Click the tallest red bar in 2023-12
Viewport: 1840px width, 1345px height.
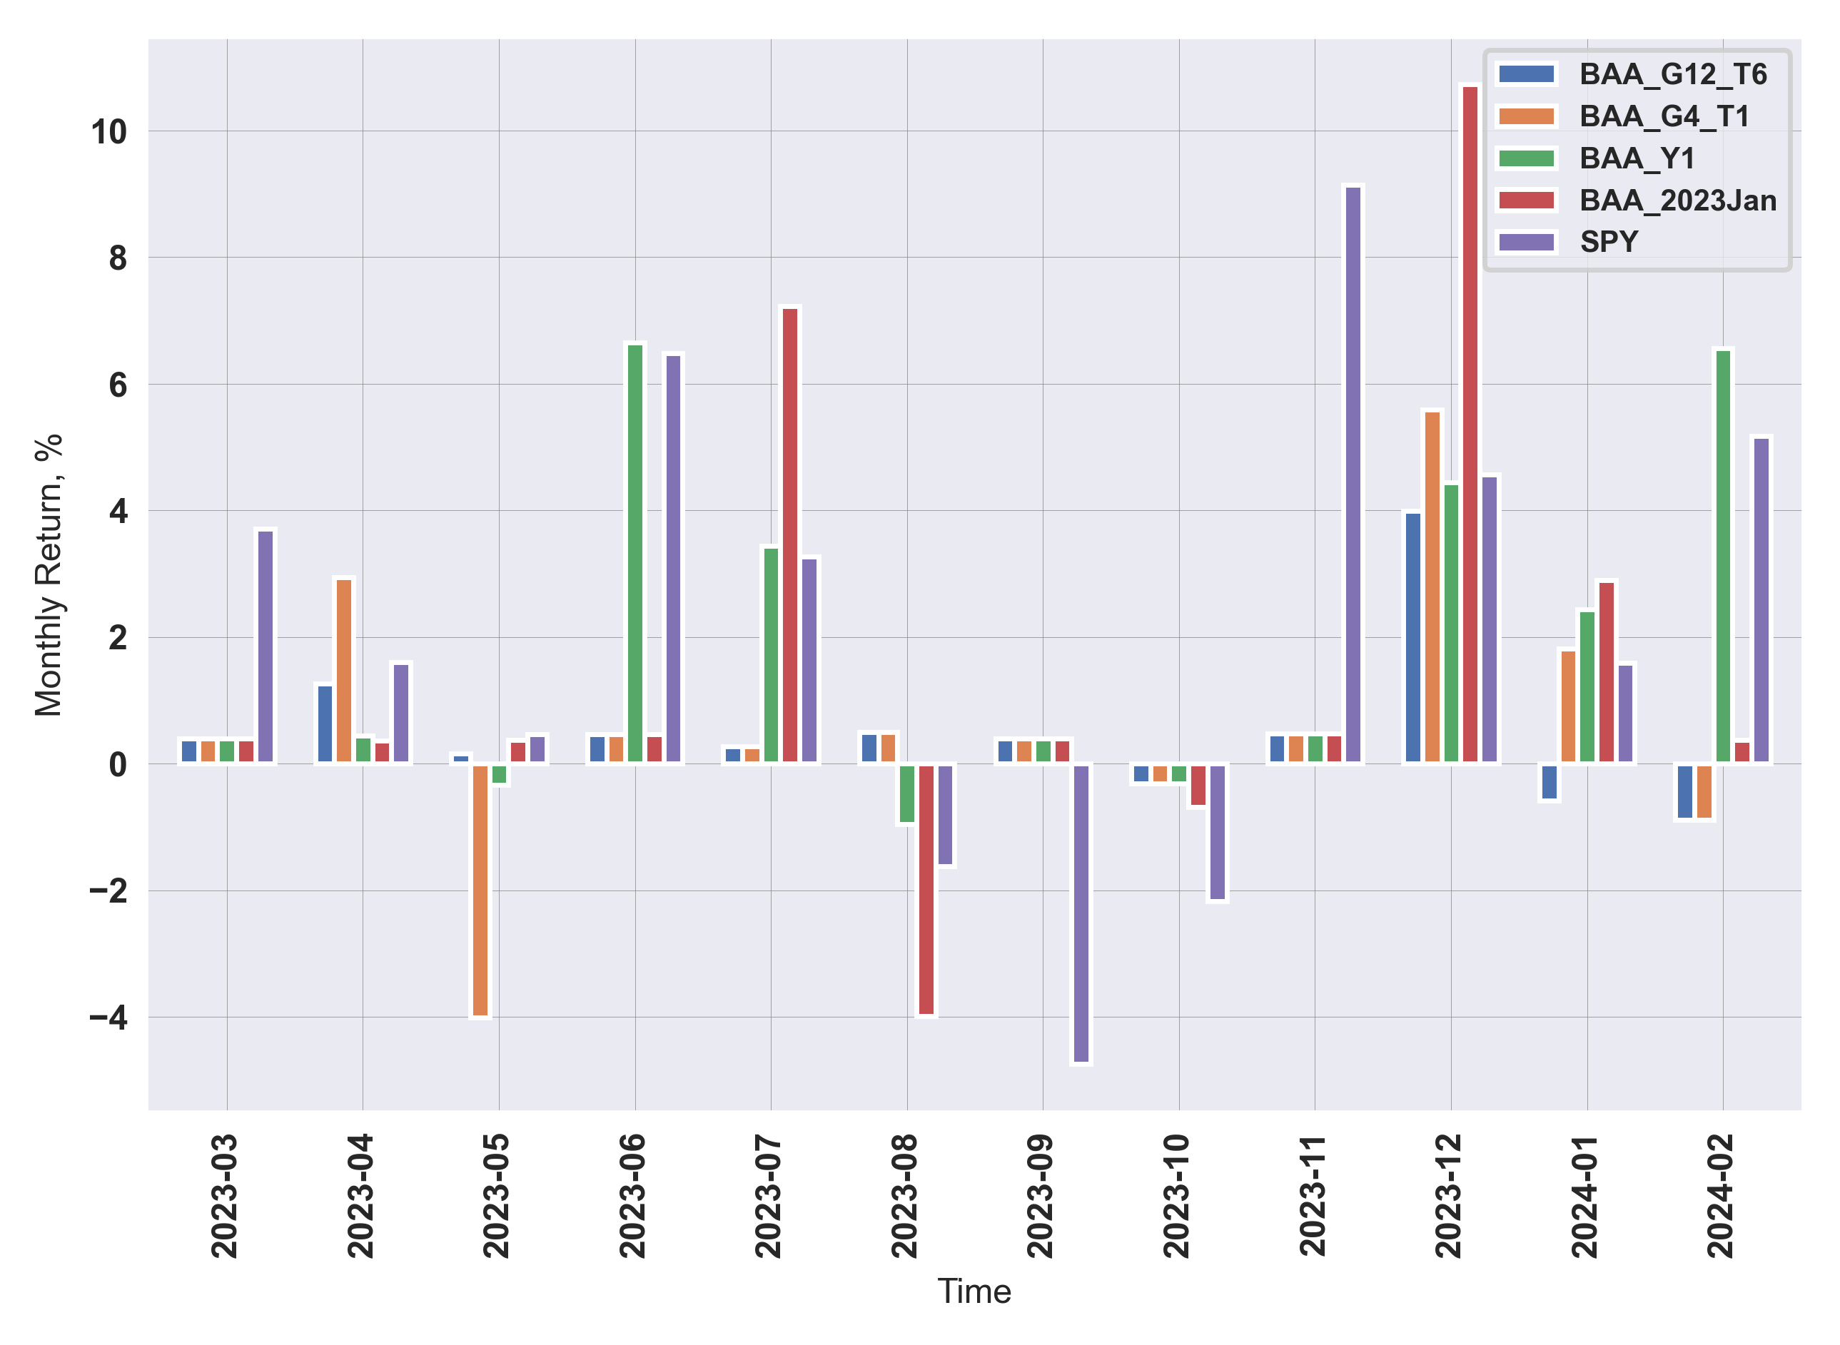pos(1470,423)
